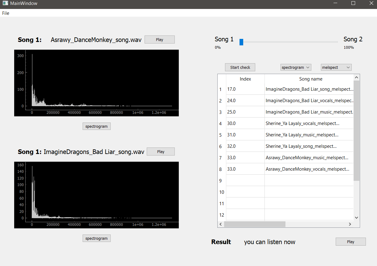Play the ImageDragons_Bad Liar_song.wav track
The width and height of the screenshot is (377, 266).
[x=161, y=152]
